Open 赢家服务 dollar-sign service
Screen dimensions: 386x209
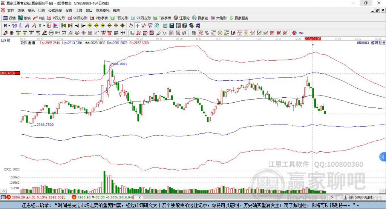coord(239,18)
